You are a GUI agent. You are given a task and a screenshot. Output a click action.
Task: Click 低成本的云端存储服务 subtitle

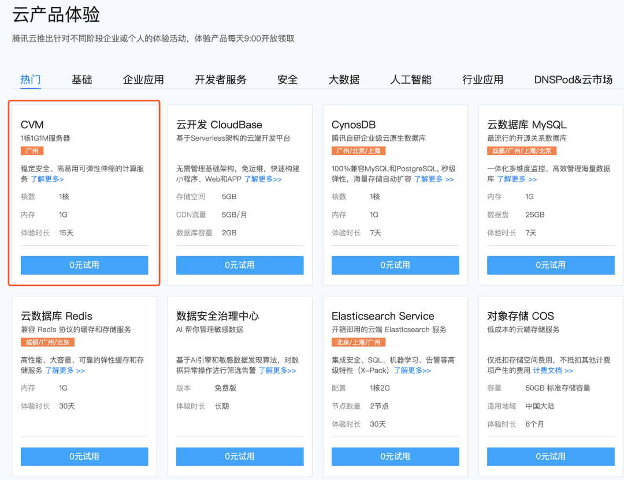point(523,330)
